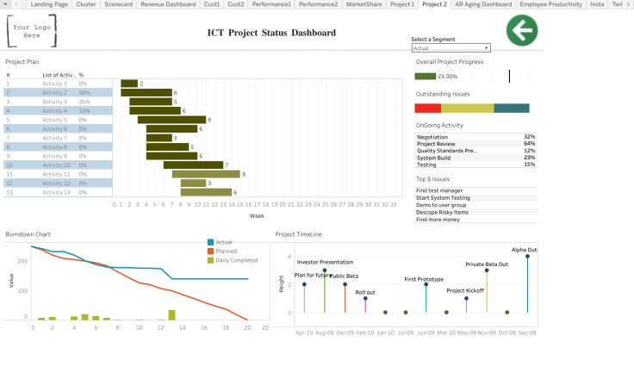
Task: Click the red outstanding issues segment
Action: pos(427,108)
